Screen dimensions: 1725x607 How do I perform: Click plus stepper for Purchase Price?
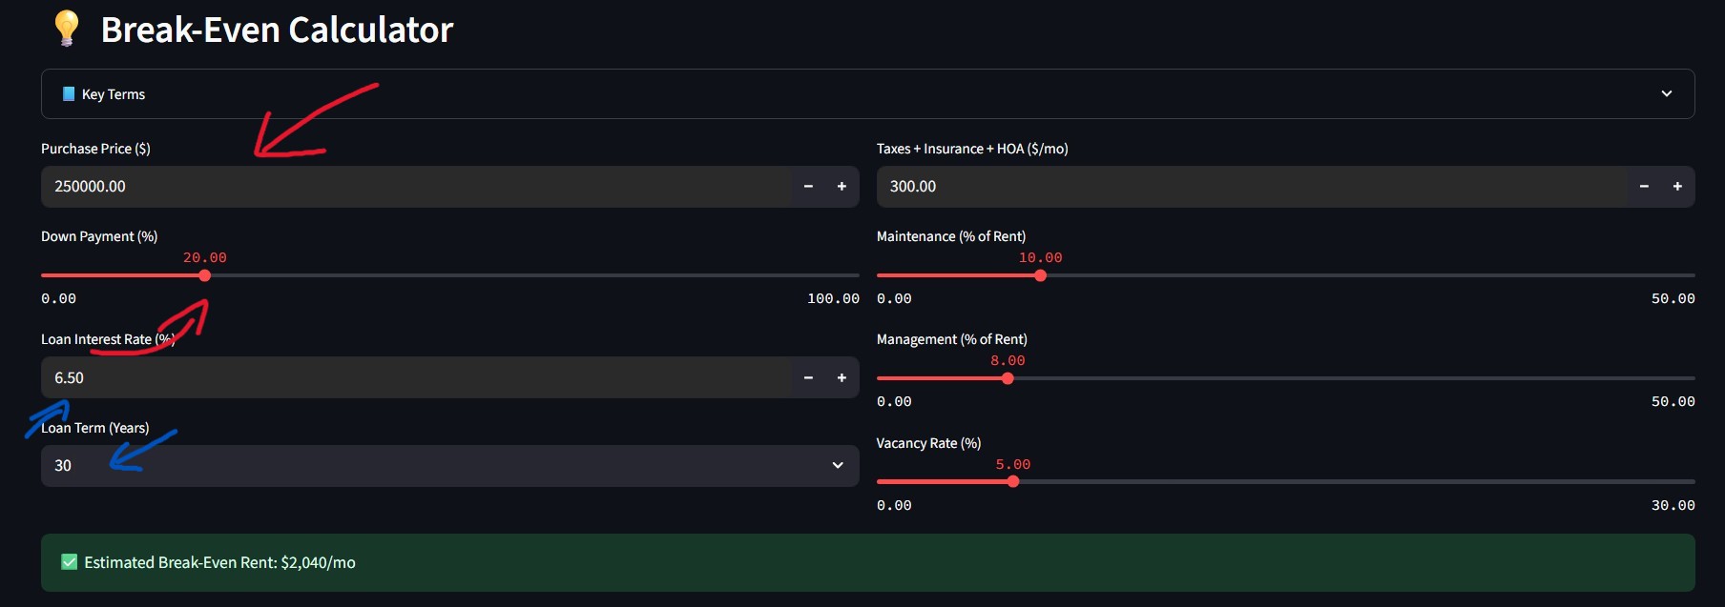pos(842,187)
